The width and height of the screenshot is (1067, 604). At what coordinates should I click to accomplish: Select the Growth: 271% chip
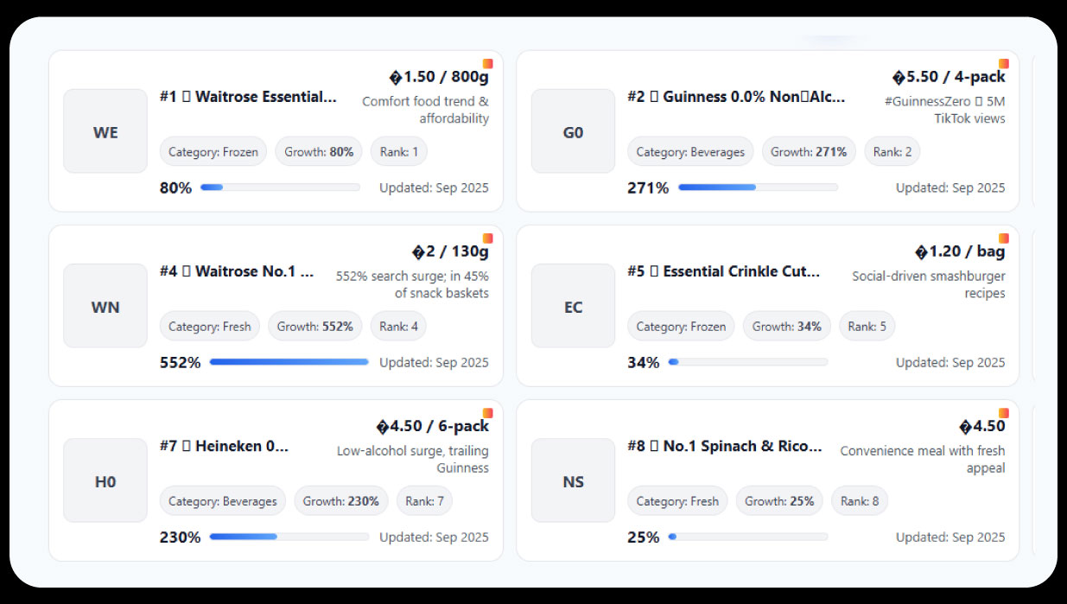point(808,152)
